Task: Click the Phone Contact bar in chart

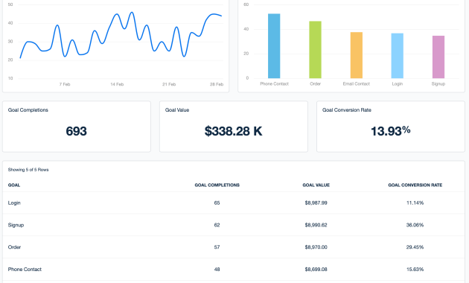Action: (274, 45)
